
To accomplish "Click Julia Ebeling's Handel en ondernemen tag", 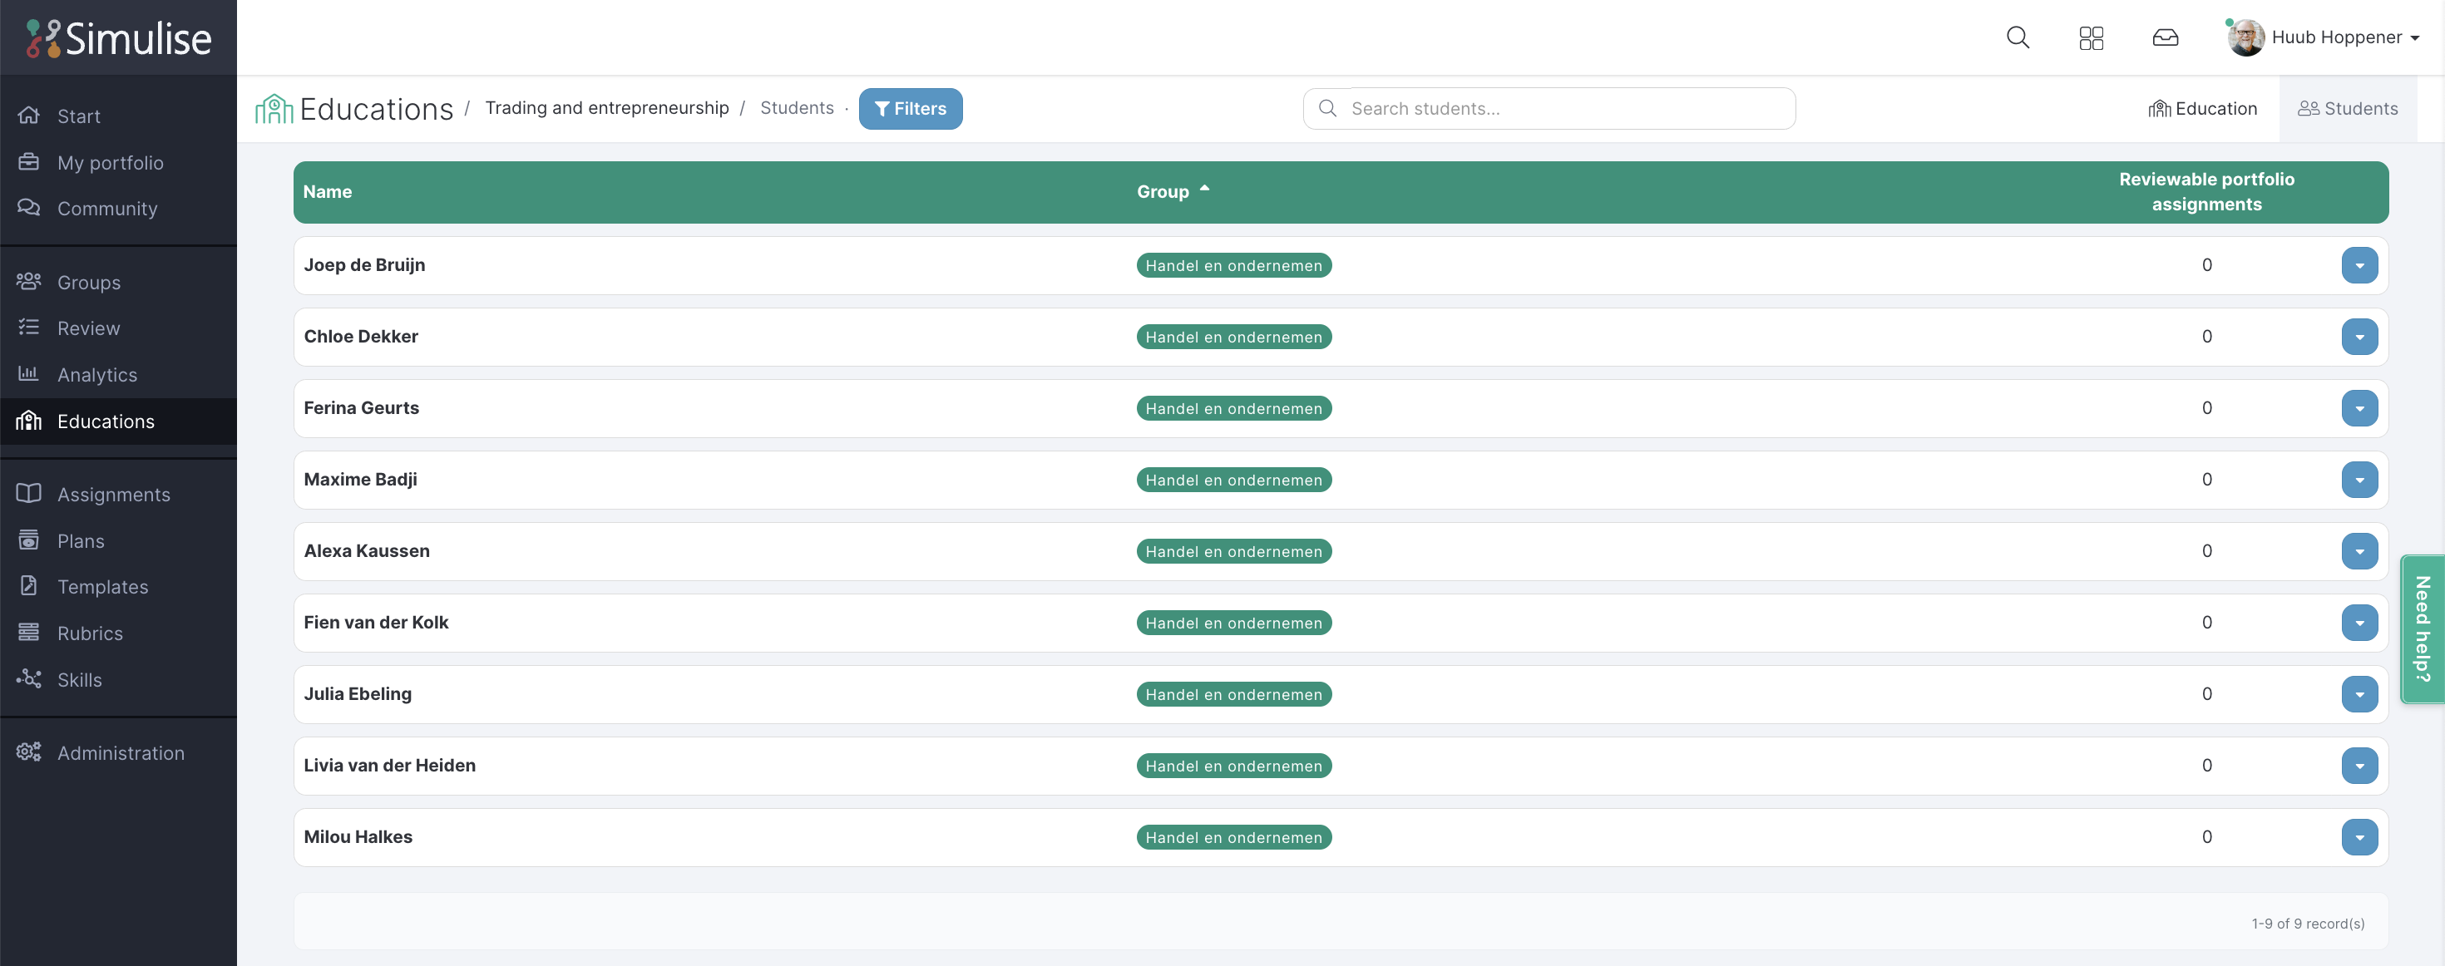I will click(1233, 695).
